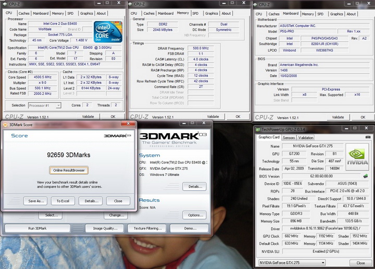375x269 pixels.
Task: Export score with To Excel button
Action: (63, 201)
